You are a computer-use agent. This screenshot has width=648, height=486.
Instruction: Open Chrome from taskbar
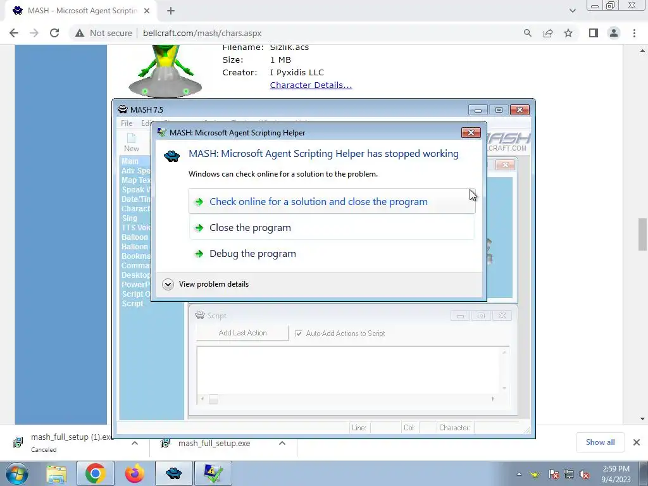click(96, 473)
